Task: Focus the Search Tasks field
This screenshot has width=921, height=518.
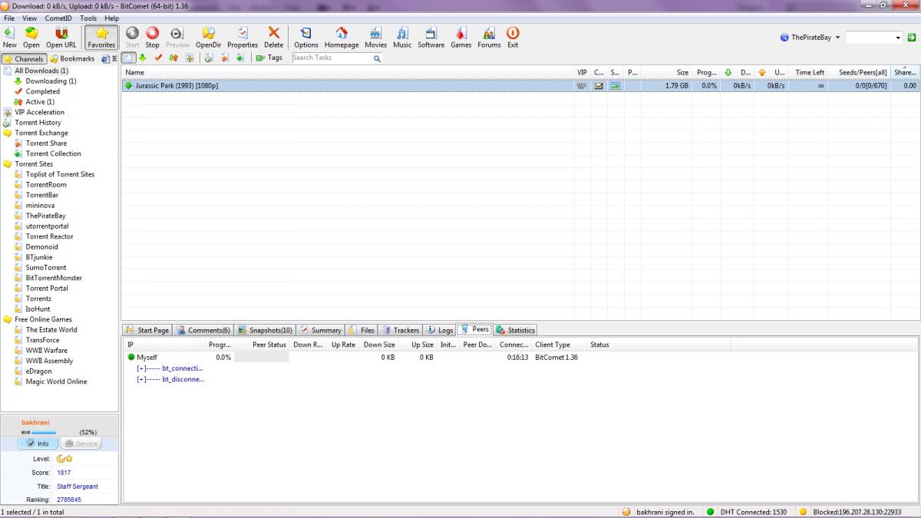Action: pos(331,58)
